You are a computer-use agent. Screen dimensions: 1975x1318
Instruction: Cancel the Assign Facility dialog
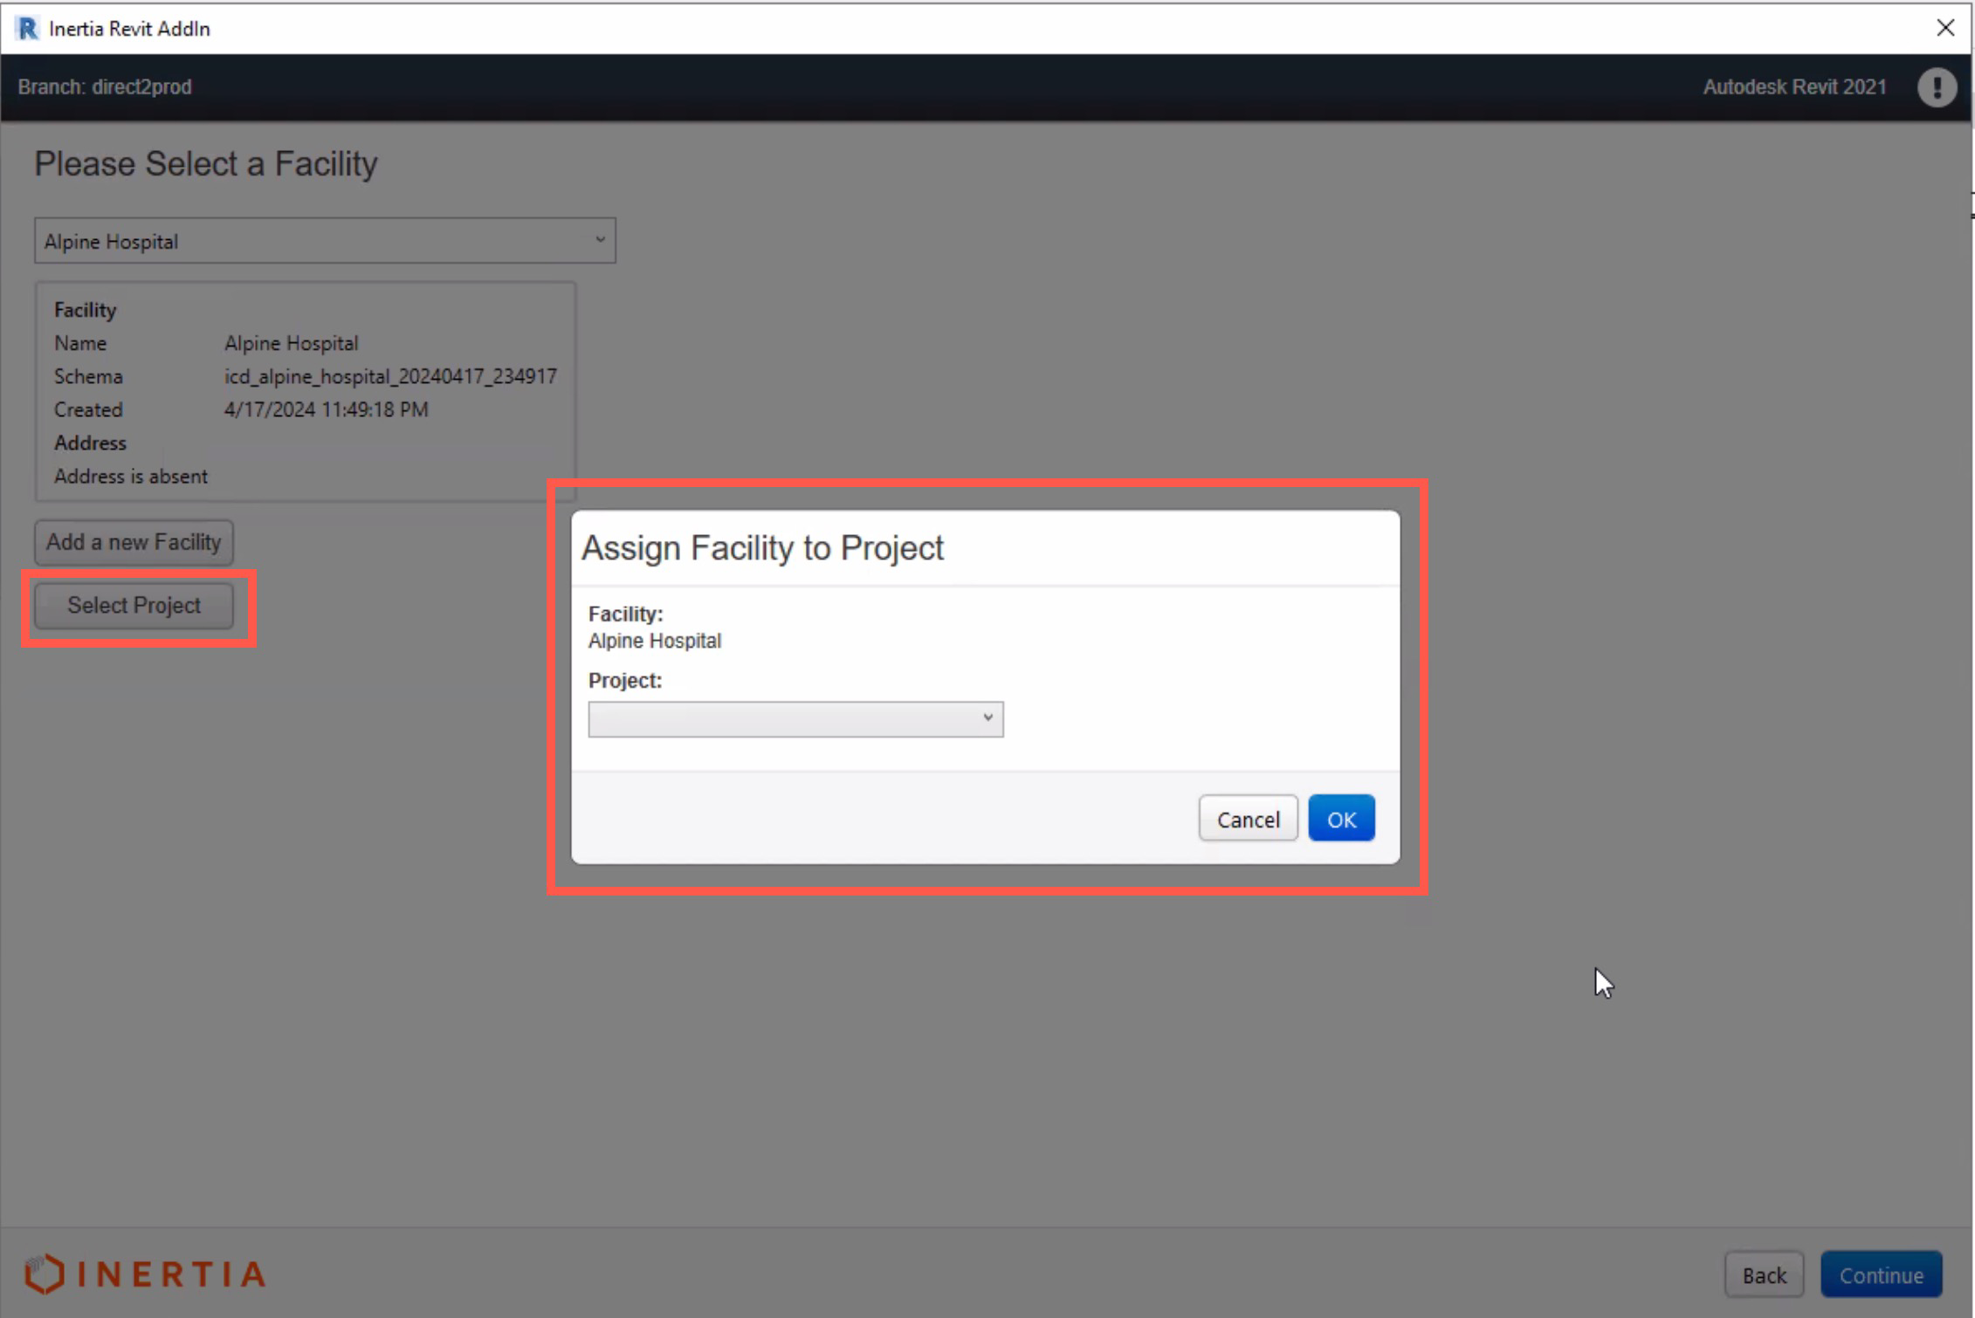coord(1248,819)
